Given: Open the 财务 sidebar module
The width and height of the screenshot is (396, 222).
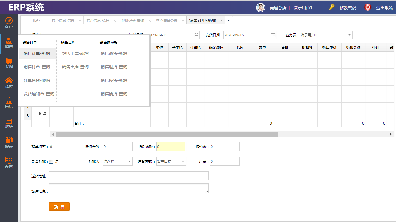Looking at the screenshot, I should (9, 123).
